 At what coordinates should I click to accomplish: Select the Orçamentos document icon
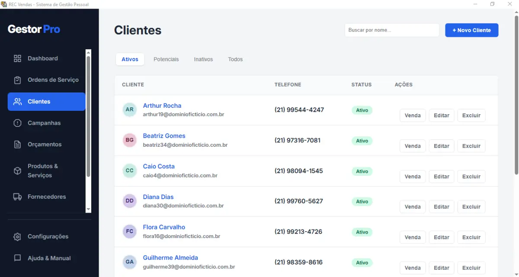tap(17, 144)
